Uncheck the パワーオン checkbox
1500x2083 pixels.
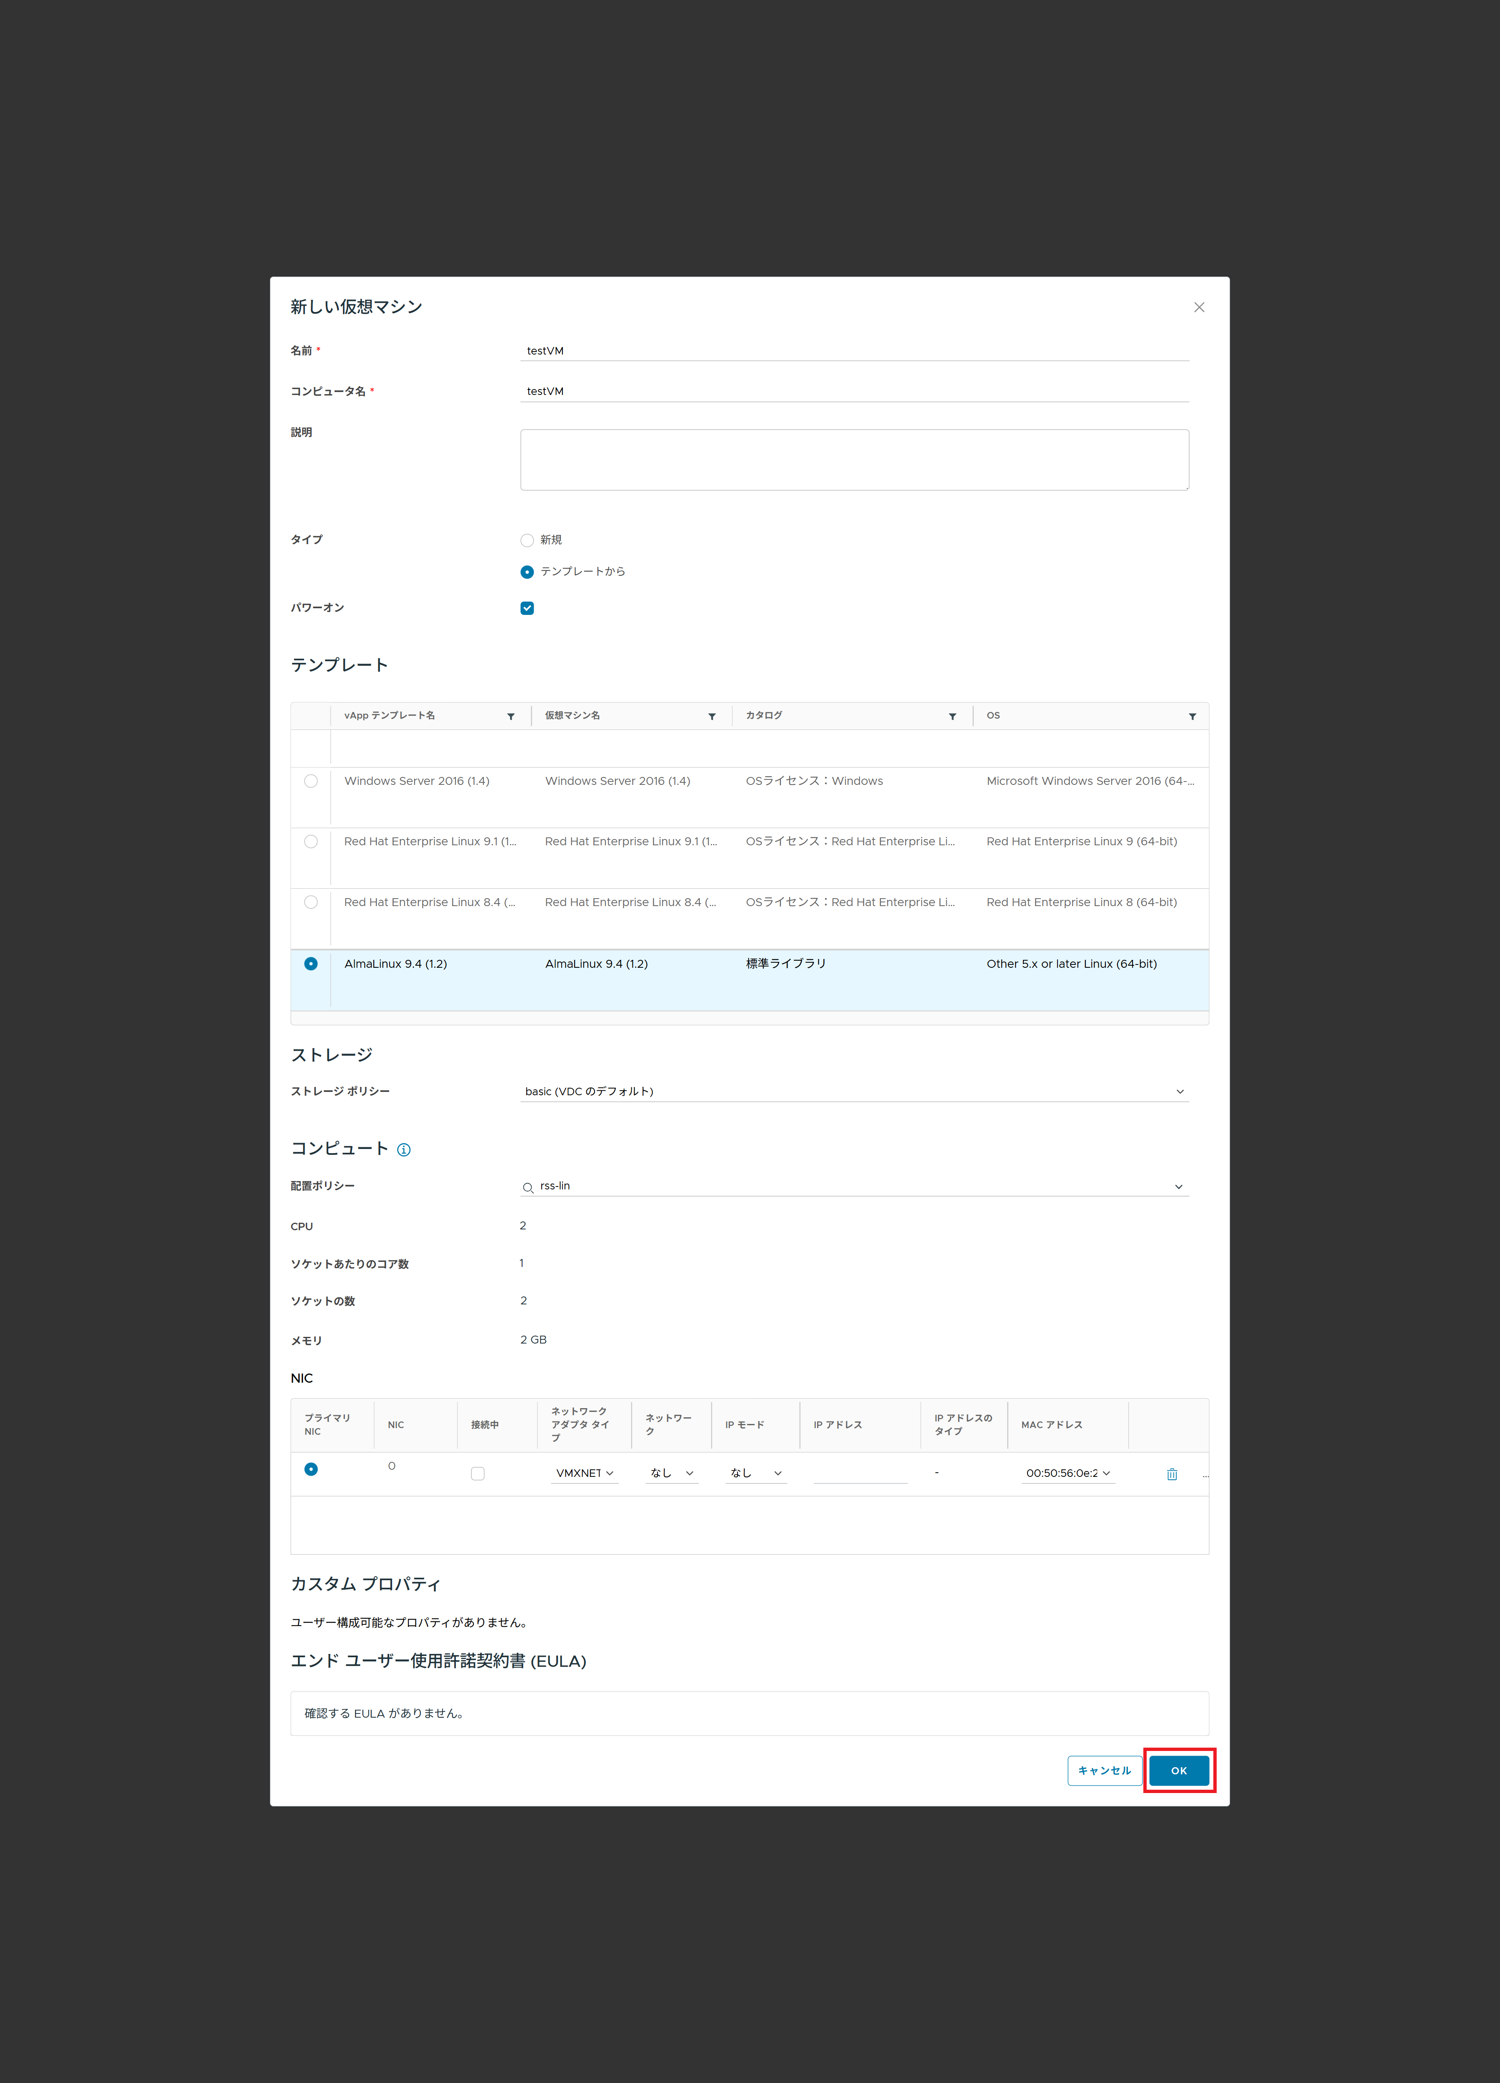tap(527, 608)
